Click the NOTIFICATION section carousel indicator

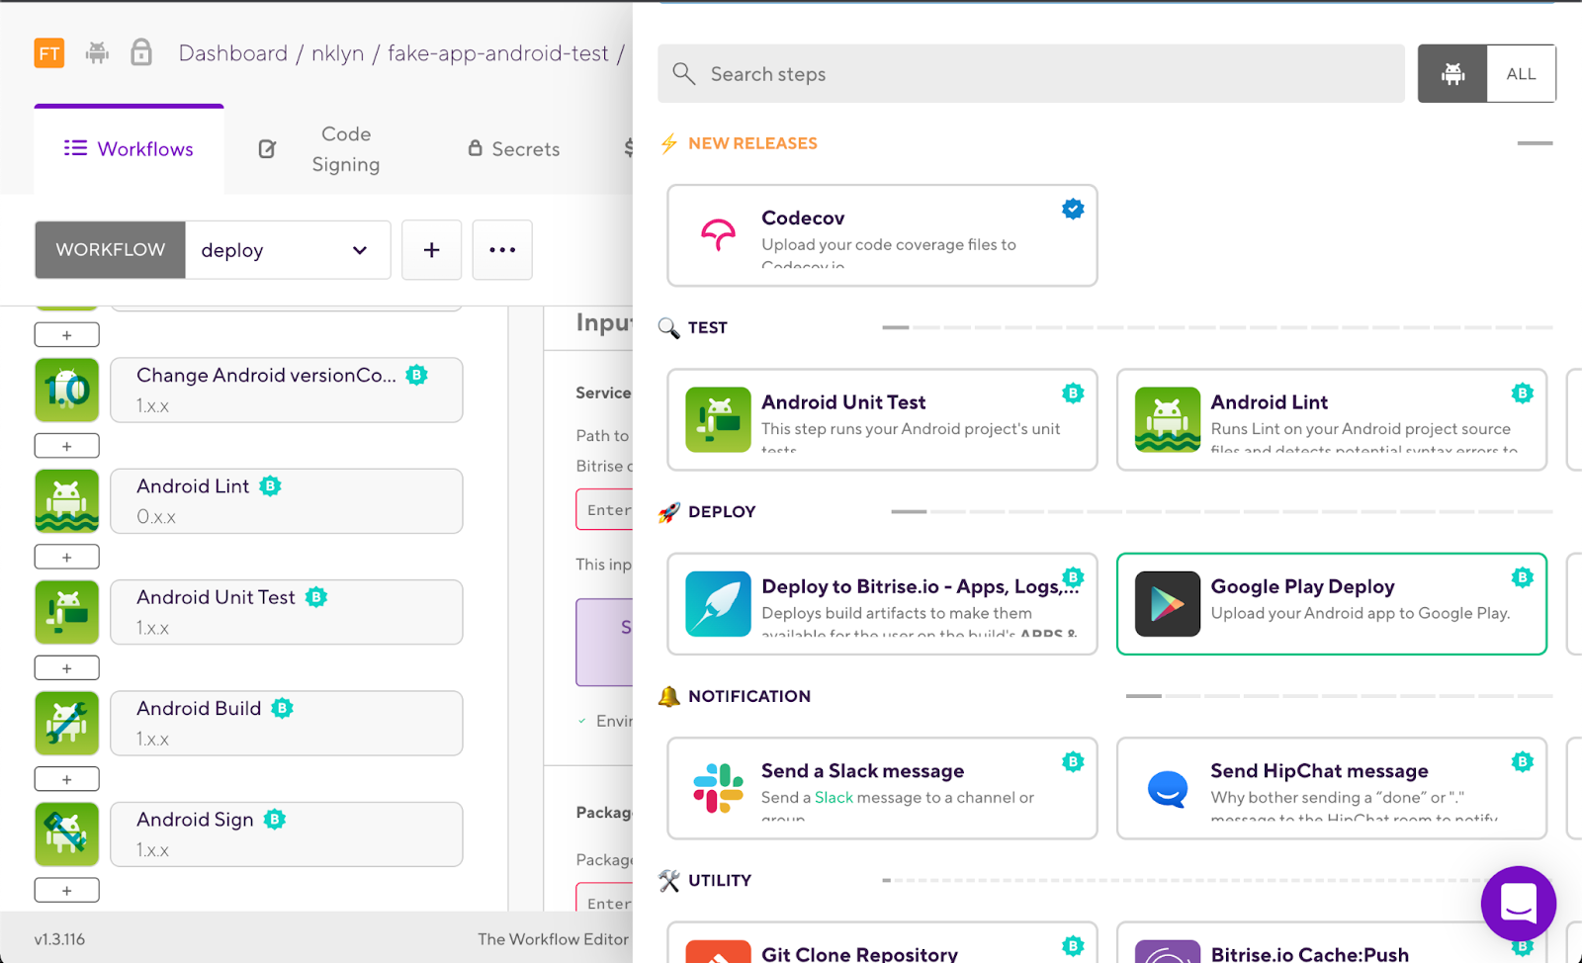pyautogui.click(x=1339, y=696)
